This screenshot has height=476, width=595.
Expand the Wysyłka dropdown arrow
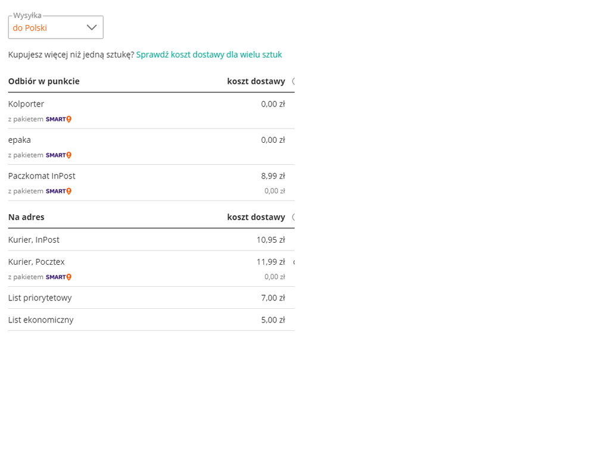(91, 27)
